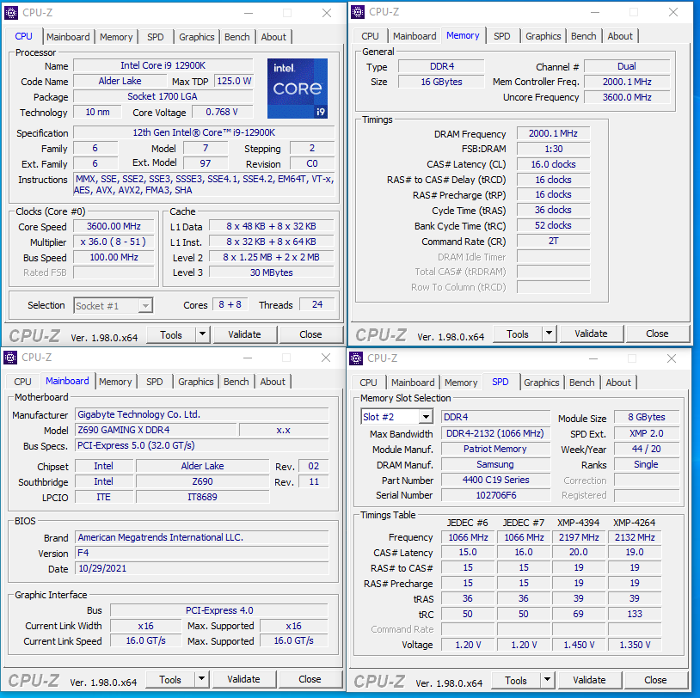Click the Level 3 cache value 30 MBytes

point(272,272)
